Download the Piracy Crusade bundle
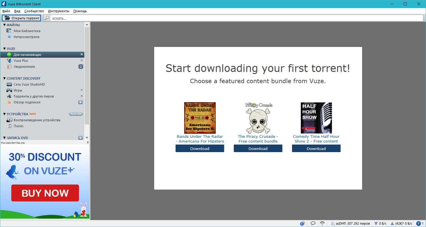The height and width of the screenshot is (227, 426). 258,149
